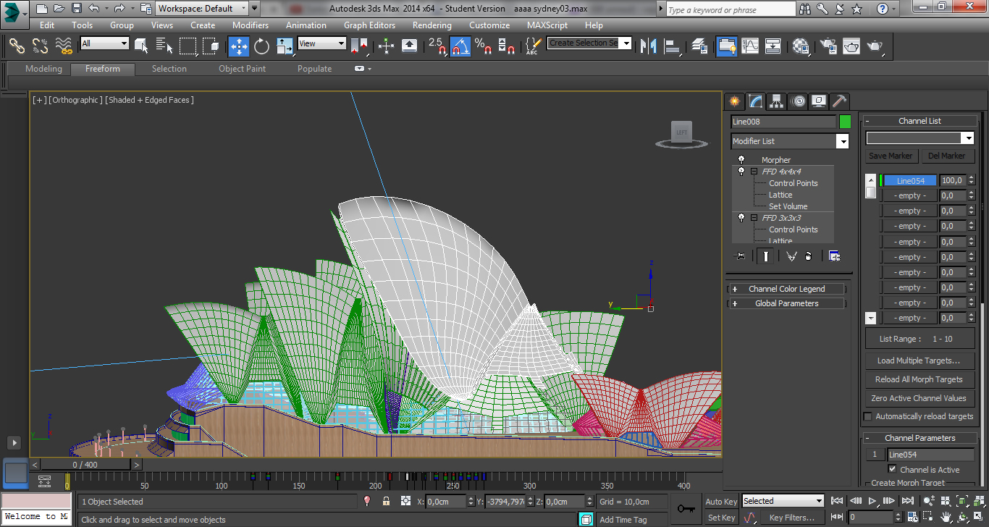Toggle the Auto Key button
This screenshot has width=989, height=527.
[x=721, y=502]
